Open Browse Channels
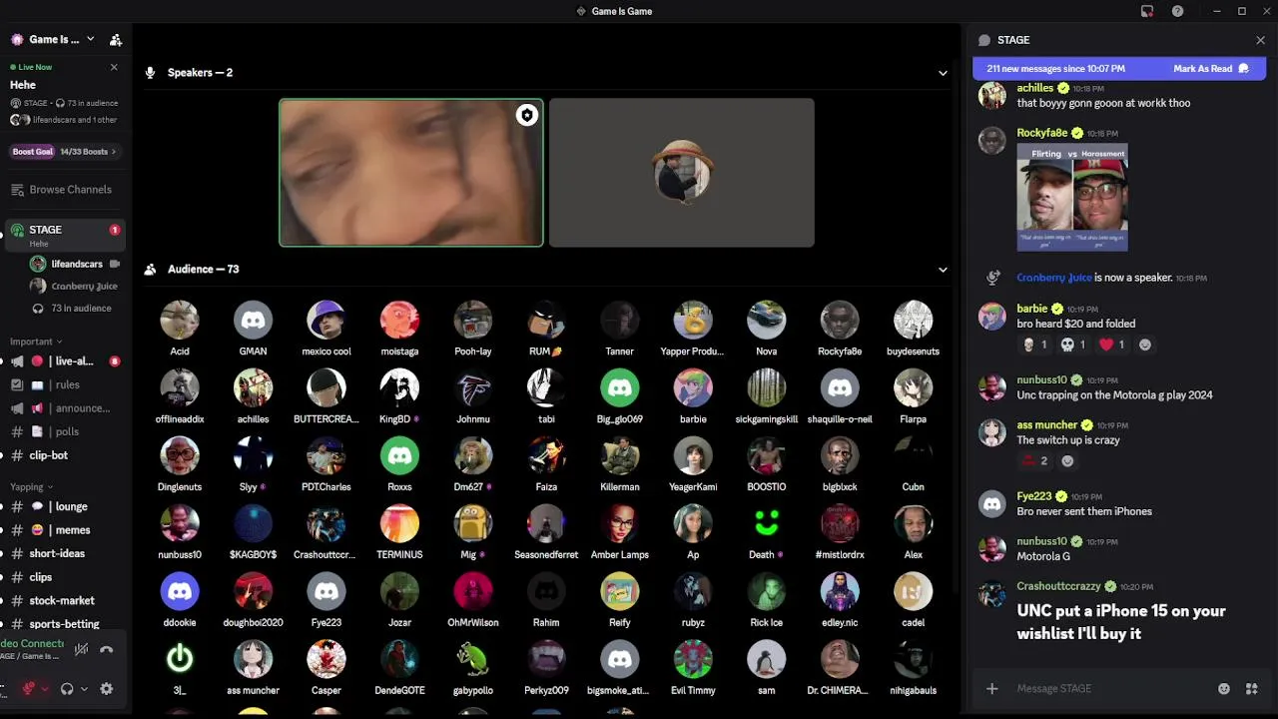The height and width of the screenshot is (719, 1278). (64, 190)
